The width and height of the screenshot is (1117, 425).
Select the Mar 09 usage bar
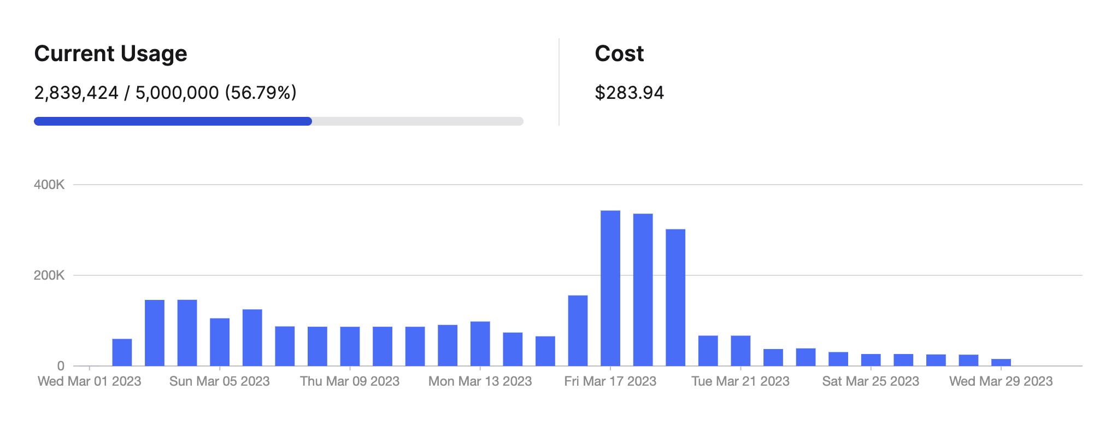point(350,346)
